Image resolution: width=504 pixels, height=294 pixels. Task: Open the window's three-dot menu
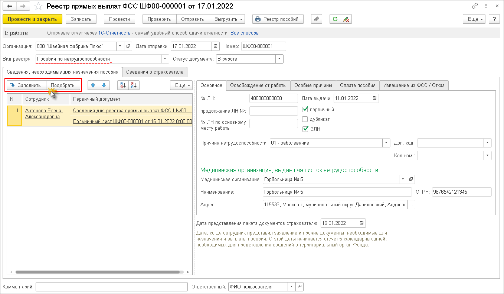pos(487,6)
